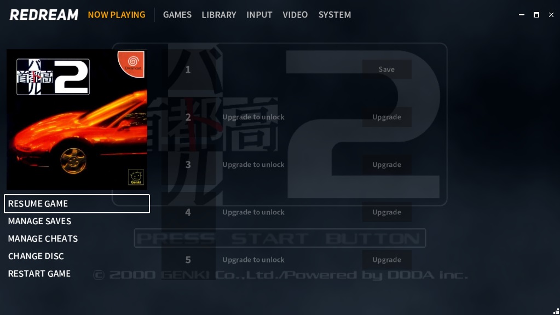The width and height of the screenshot is (560, 315).
Task: Minimize the Redream window
Action: 522,15
